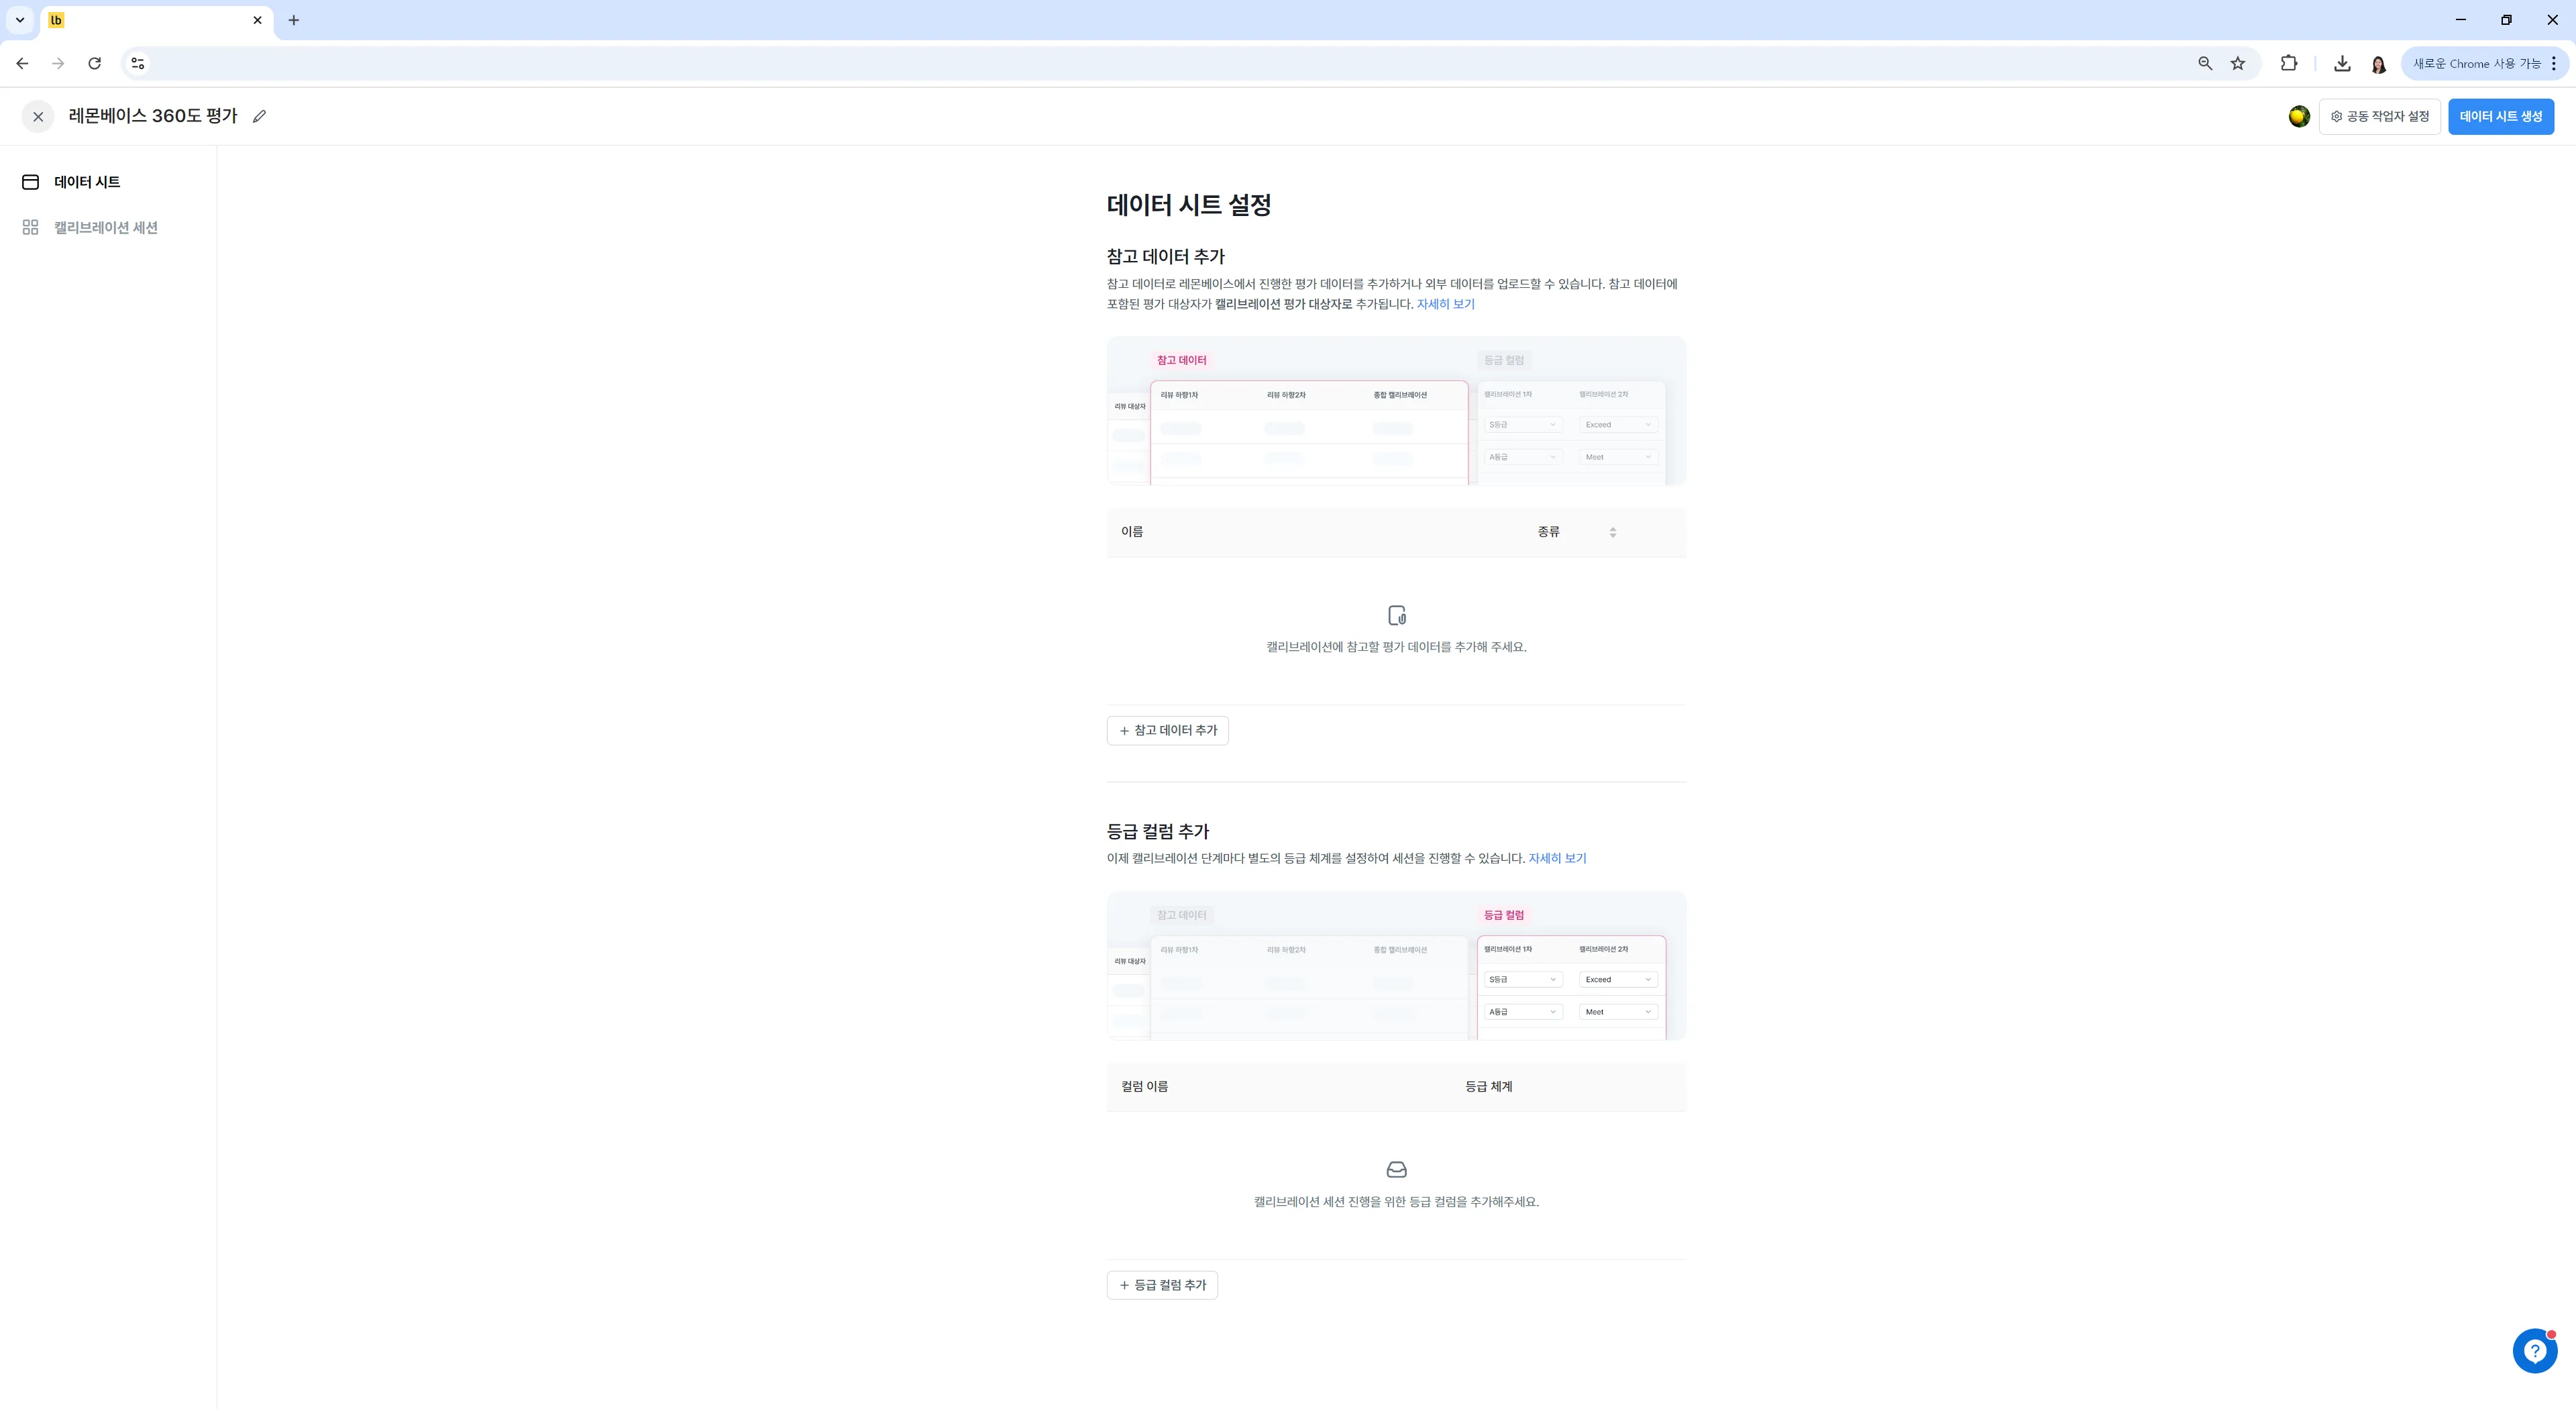Viewport: 2576px width, 1409px height.
Task: Follow 자세히 보기 link under 참고 데이터 추가
Action: [1445, 304]
